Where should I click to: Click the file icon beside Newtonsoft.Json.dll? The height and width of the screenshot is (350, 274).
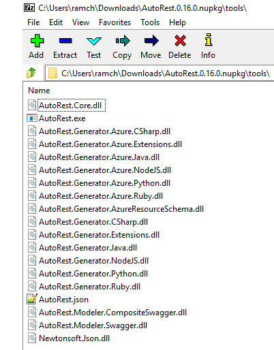[32, 338]
